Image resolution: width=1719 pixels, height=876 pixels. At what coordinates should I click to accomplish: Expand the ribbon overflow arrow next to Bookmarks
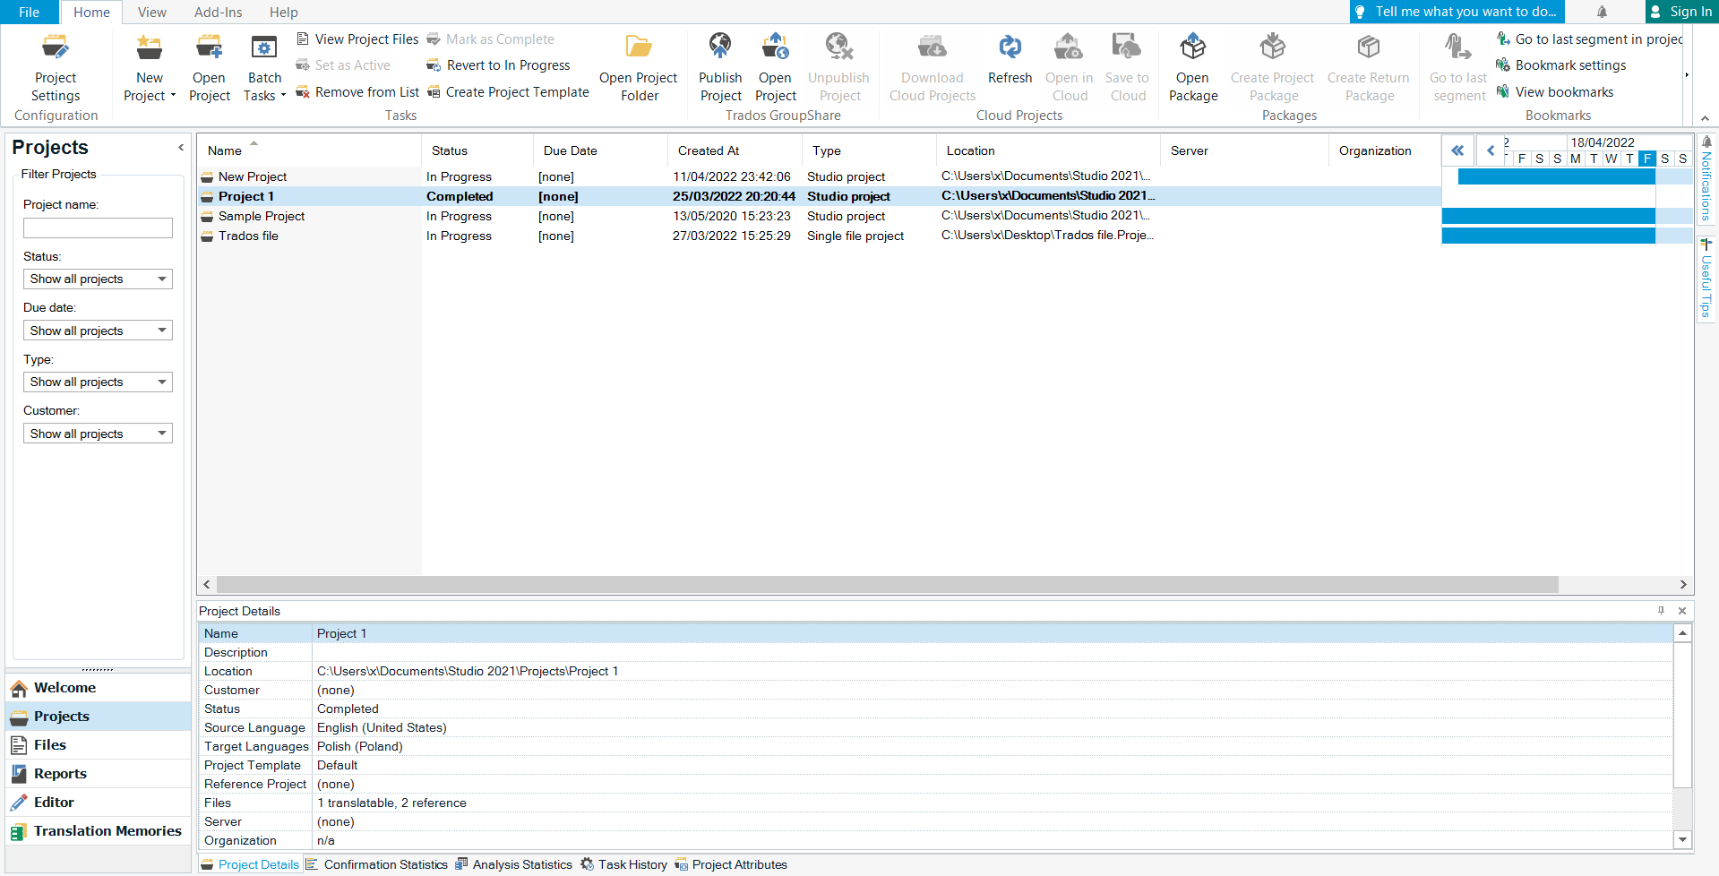(x=1687, y=75)
